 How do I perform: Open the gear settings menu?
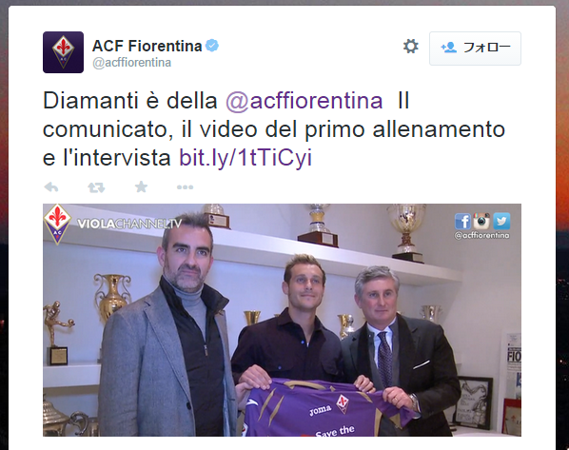[410, 47]
